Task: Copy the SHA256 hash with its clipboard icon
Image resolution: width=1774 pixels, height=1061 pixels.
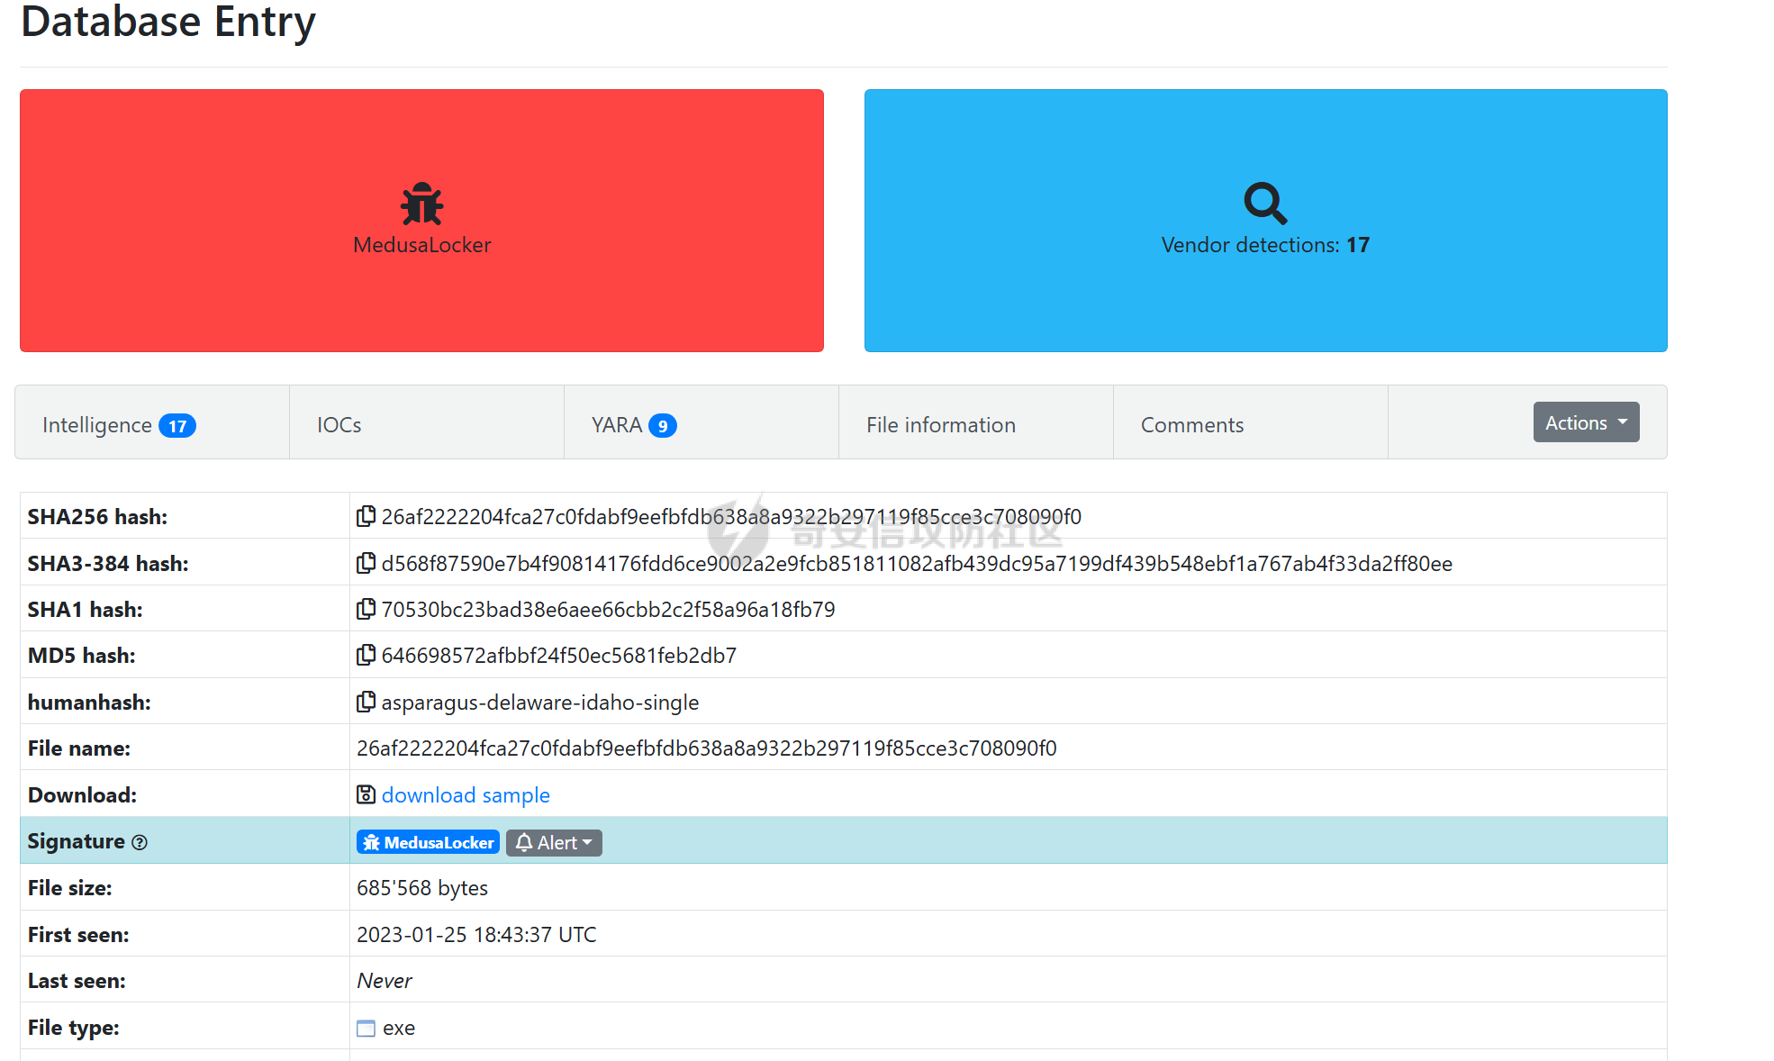Action: 366,516
